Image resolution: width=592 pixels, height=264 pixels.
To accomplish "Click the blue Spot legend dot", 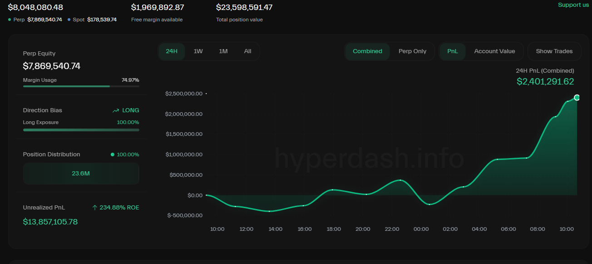I will tap(69, 20).
